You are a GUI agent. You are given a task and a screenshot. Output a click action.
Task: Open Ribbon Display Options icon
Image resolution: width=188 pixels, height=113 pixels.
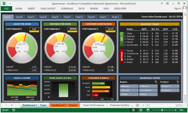click(x=167, y=4)
